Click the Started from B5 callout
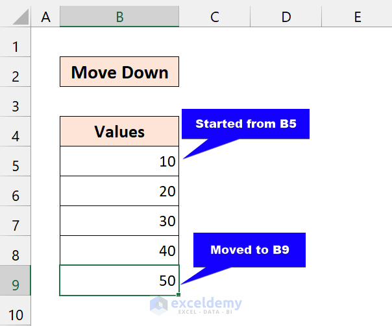 [x=245, y=124]
